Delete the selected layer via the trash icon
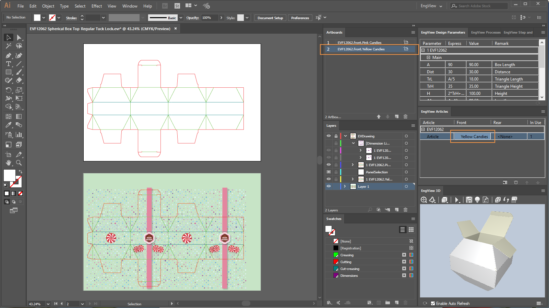 (405, 210)
